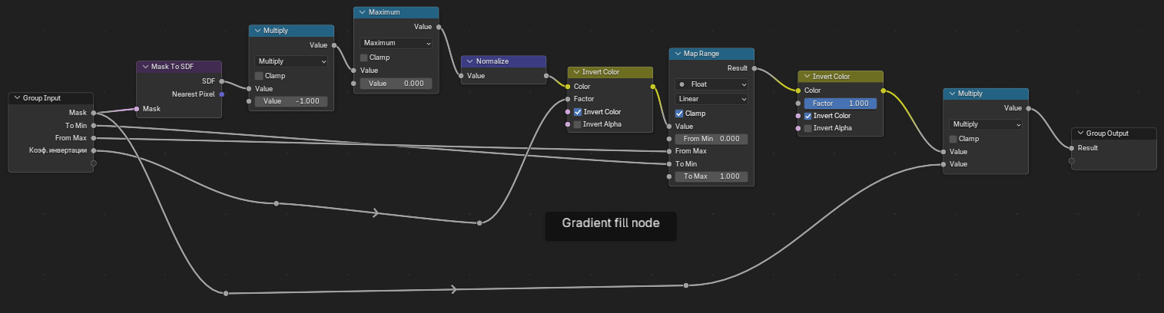This screenshot has height=313, width=1164.
Task: Click the Normalize node input socket
Action: tap(461, 76)
